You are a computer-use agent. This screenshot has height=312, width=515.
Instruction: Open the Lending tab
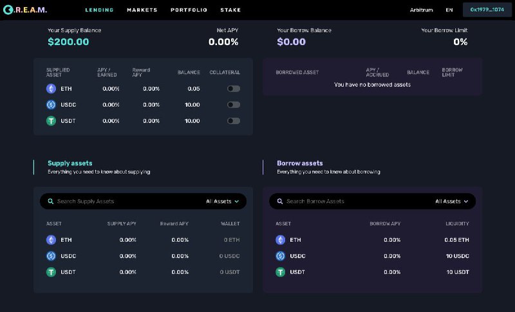pyautogui.click(x=99, y=10)
